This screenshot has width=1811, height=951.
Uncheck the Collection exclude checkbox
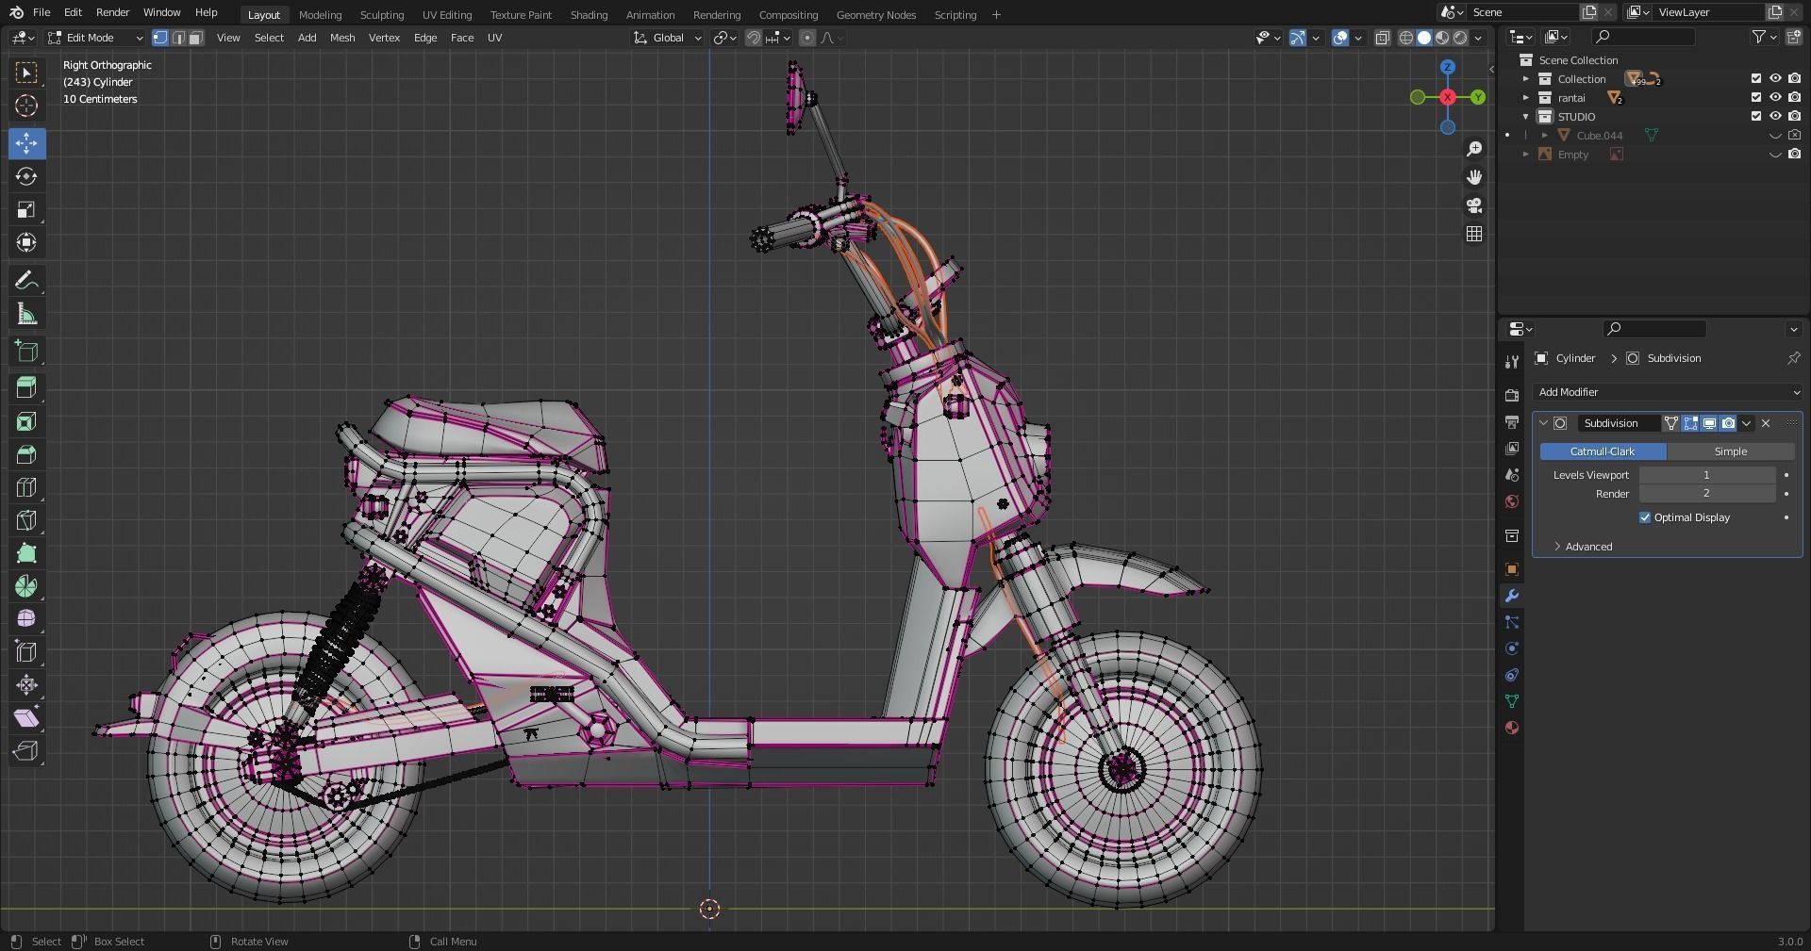point(1756,79)
